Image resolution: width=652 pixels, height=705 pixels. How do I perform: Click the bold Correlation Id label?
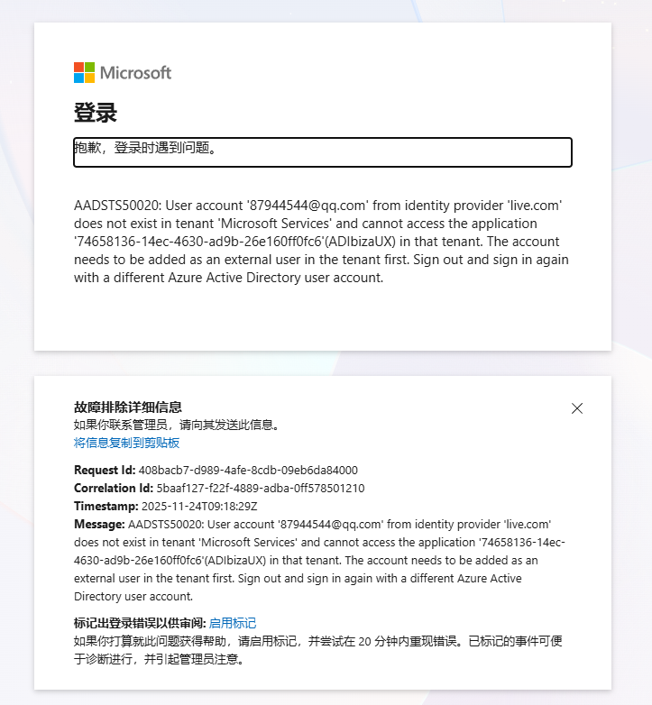[114, 489]
